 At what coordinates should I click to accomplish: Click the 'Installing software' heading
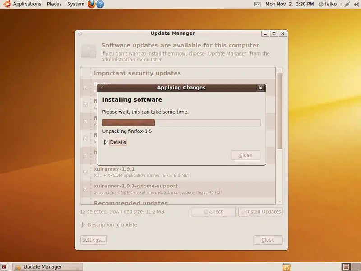pyautogui.click(x=132, y=100)
